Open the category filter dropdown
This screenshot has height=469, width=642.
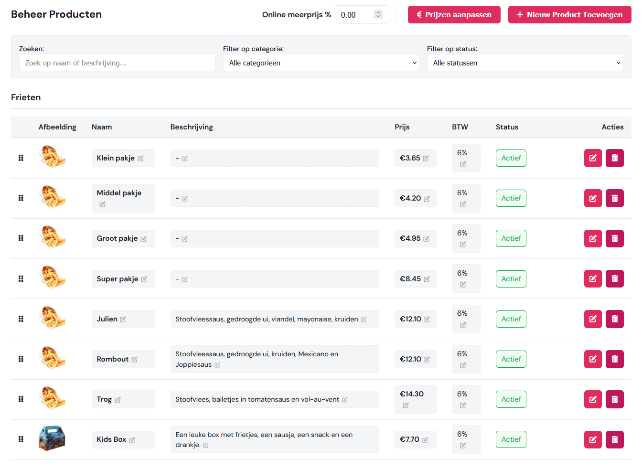pos(321,63)
